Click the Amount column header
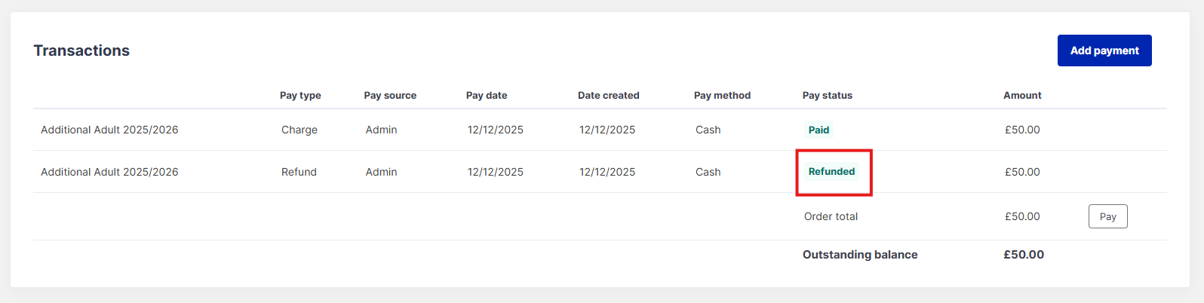Viewport: 1204px width, 303px height. click(x=1022, y=96)
